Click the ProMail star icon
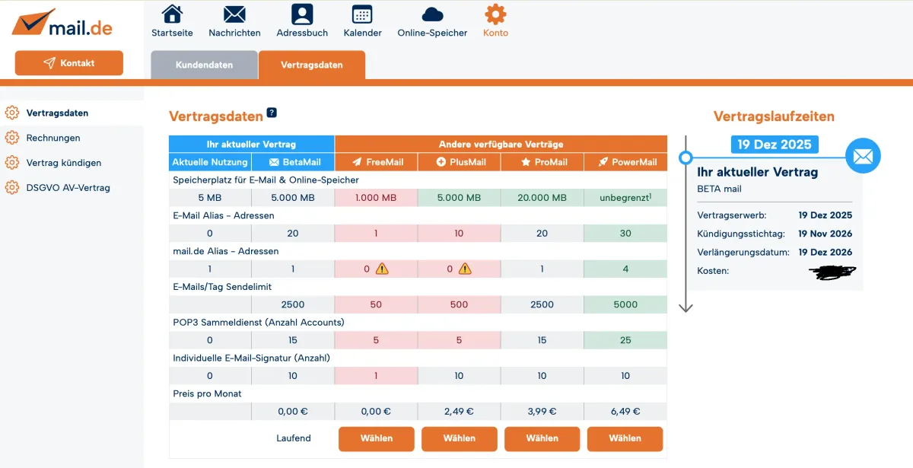The height and width of the screenshot is (468, 913). pyautogui.click(x=526, y=162)
